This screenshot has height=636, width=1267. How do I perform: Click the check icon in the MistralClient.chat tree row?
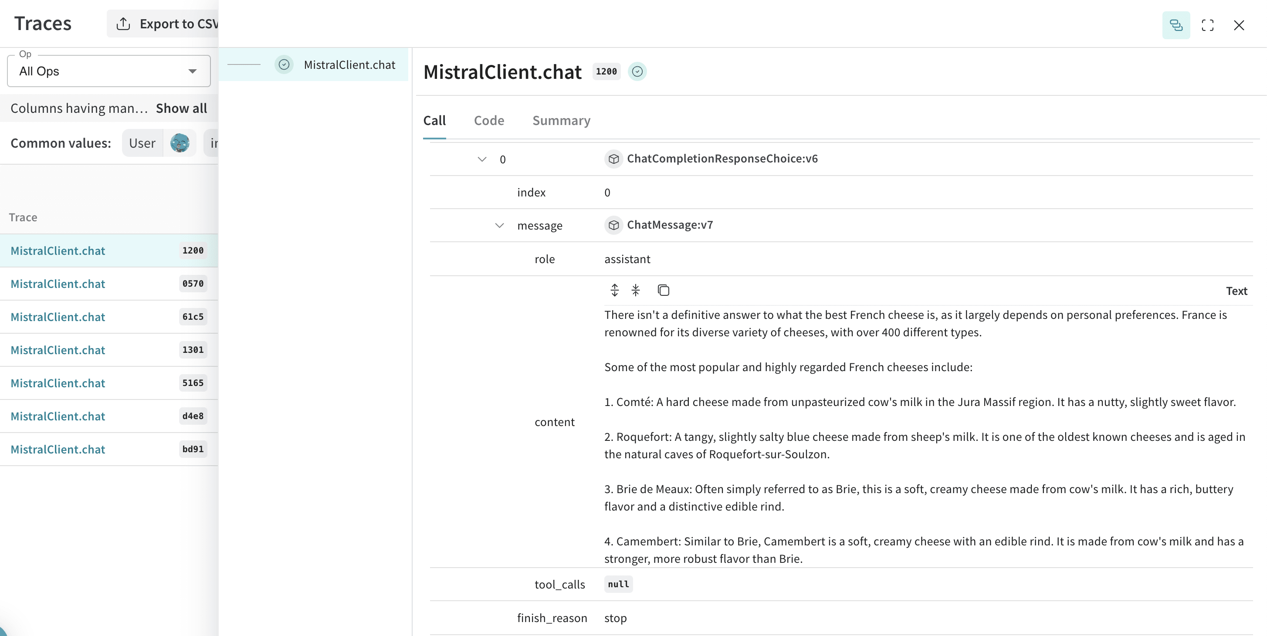click(x=284, y=64)
